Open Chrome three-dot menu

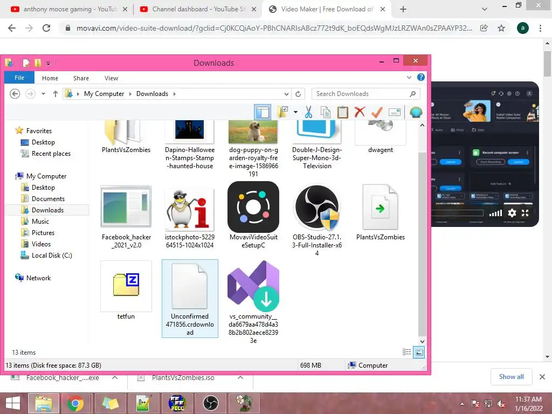tap(540, 28)
